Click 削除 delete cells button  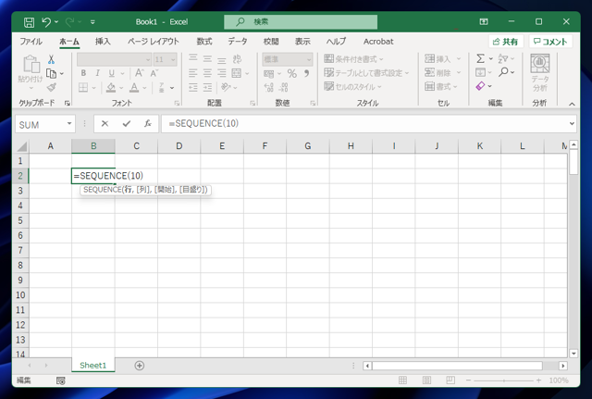pos(438,73)
